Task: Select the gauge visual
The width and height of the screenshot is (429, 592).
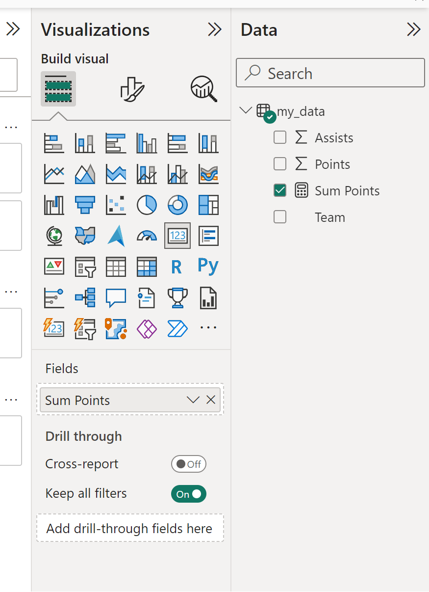Action: click(147, 236)
